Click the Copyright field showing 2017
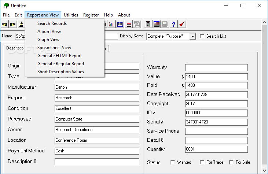 click(x=216, y=104)
